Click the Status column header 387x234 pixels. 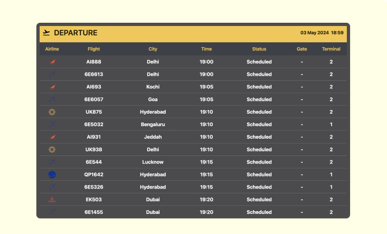[259, 49]
